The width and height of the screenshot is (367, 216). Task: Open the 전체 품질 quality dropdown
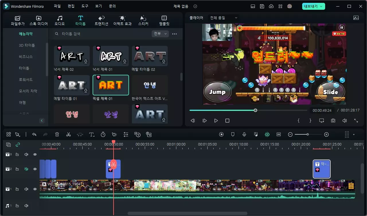click(x=224, y=18)
